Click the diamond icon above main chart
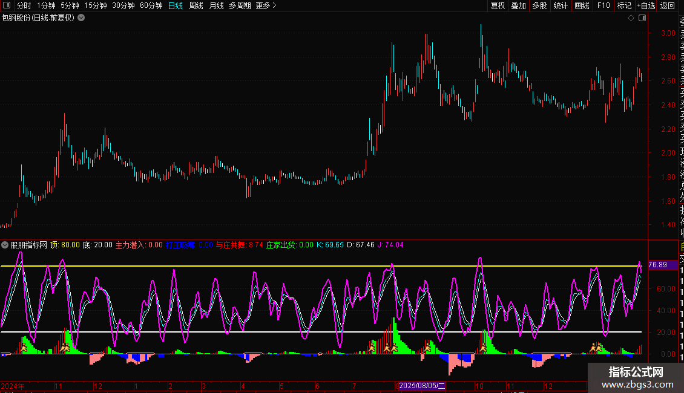 (631, 18)
